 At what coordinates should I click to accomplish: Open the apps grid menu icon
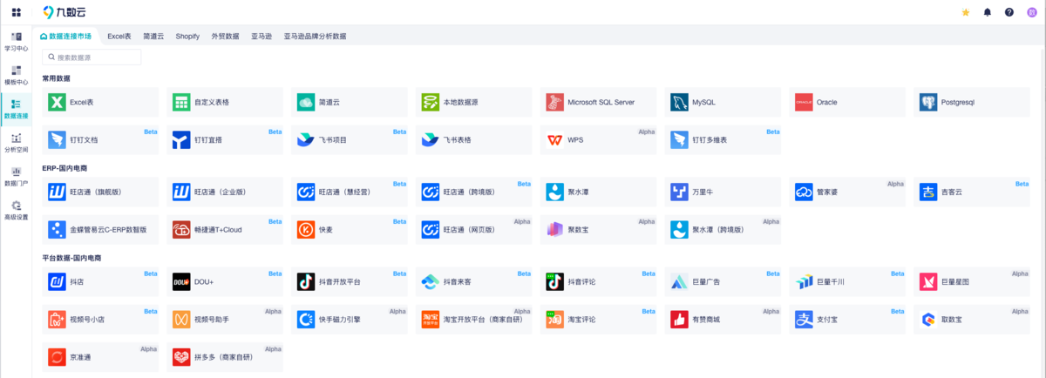[16, 12]
